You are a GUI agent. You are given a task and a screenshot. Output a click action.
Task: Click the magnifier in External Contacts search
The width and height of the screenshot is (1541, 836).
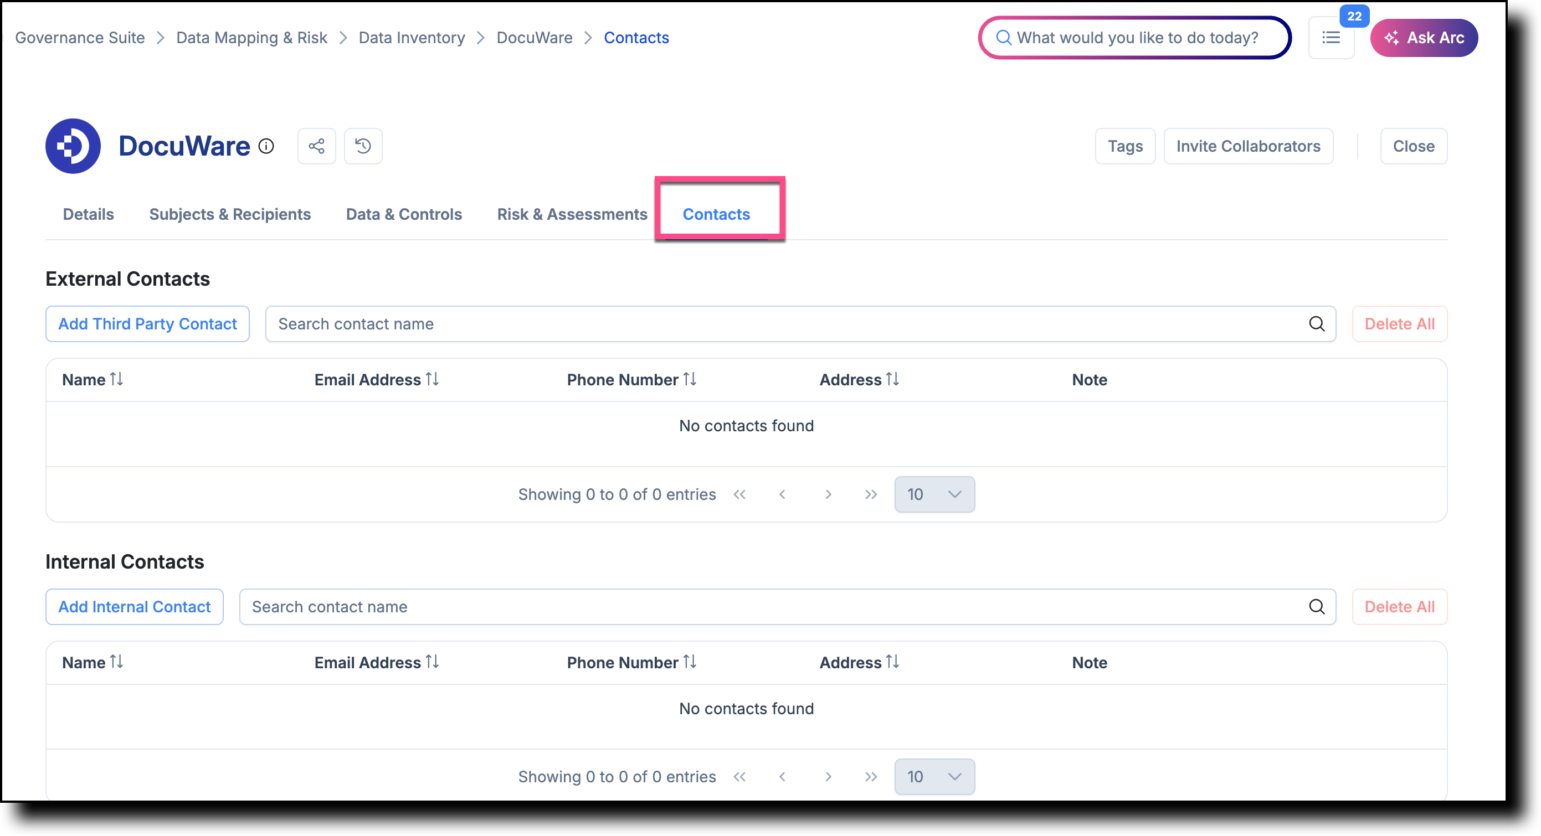click(x=1317, y=324)
